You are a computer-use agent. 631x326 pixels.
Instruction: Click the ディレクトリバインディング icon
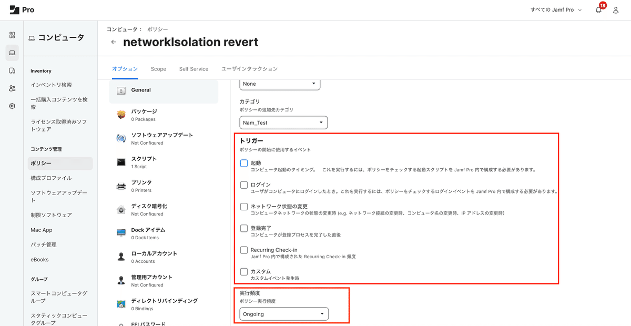click(121, 304)
